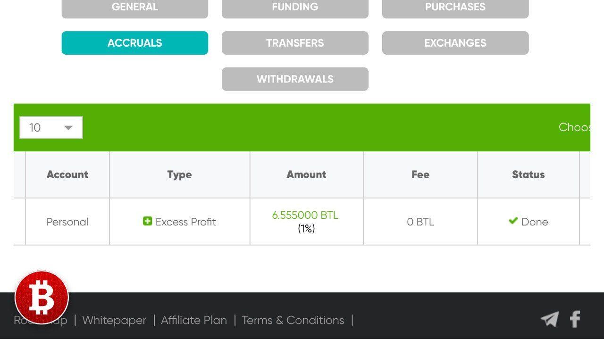Click the Type column header
604x339 pixels.
(179, 174)
